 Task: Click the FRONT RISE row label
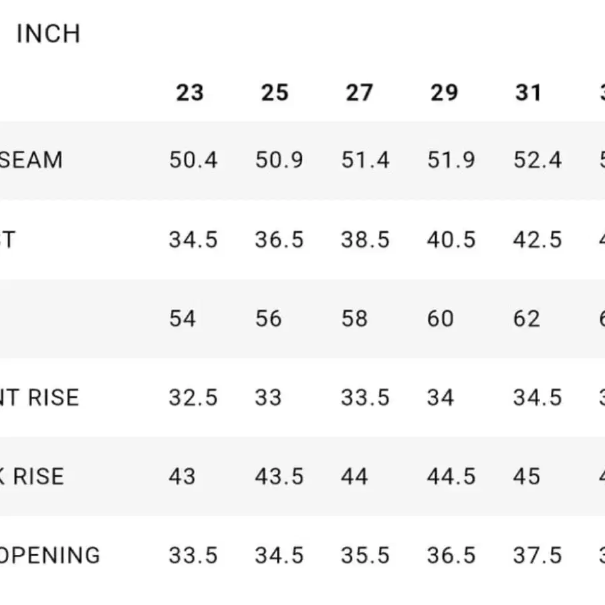(39, 398)
